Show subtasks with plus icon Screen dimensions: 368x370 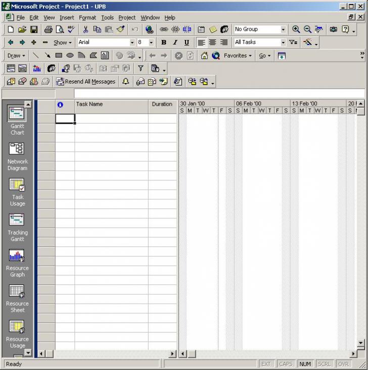tap(34, 43)
